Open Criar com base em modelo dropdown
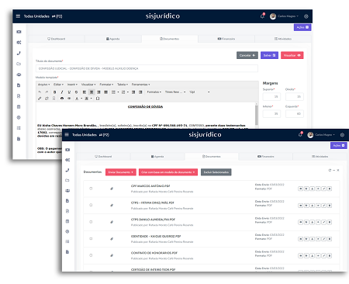The image size is (349, 284). (168, 172)
